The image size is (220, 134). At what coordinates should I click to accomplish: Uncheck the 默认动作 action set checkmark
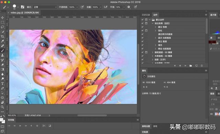point(142,20)
